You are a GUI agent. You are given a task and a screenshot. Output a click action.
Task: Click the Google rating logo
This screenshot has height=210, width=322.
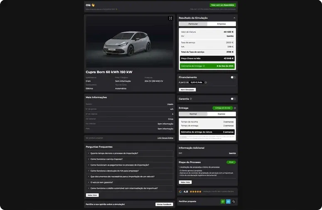coord(180,192)
